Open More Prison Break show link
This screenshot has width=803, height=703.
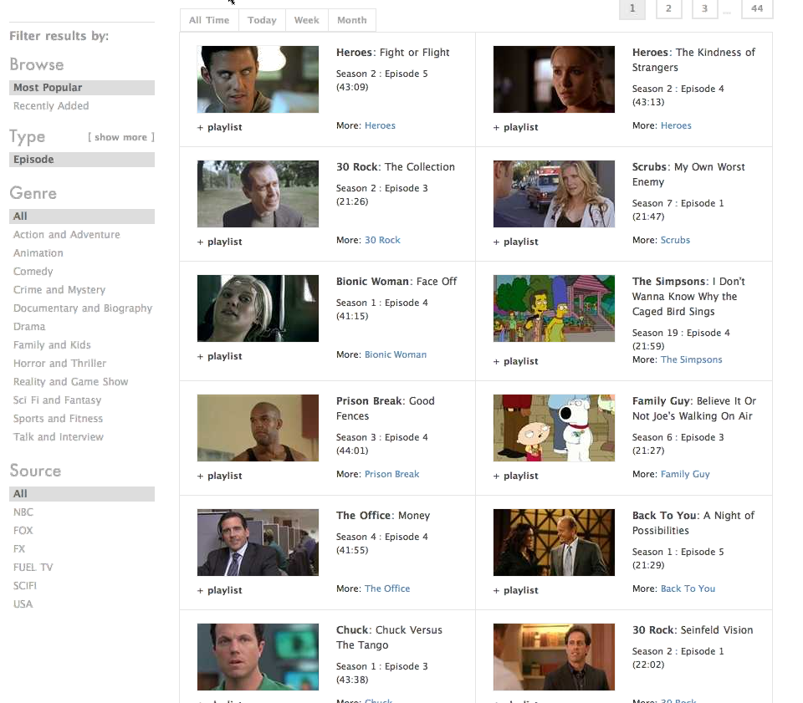click(x=391, y=474)
